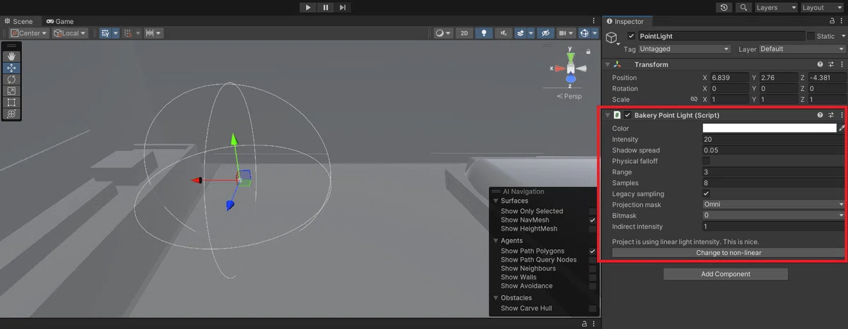
Task: Uncheck Legacy sampling
Action: [x=706, y=193]
